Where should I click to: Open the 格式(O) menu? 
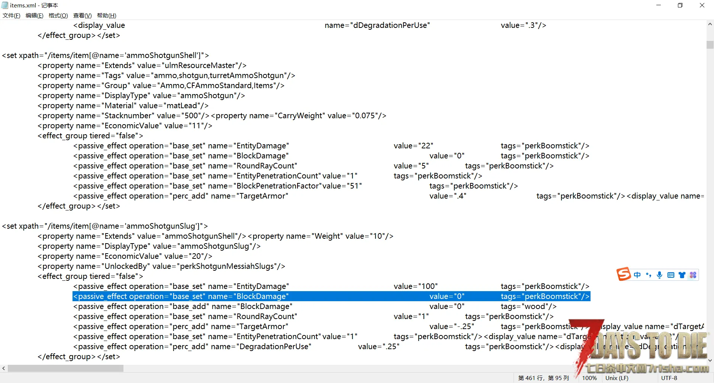(58, 15)
